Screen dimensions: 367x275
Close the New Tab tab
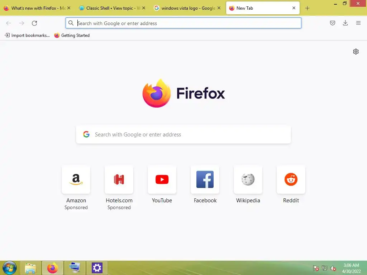click(294, 8)
